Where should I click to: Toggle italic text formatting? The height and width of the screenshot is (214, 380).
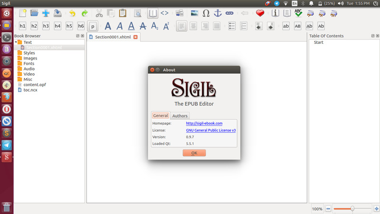[x=120, y=26]
